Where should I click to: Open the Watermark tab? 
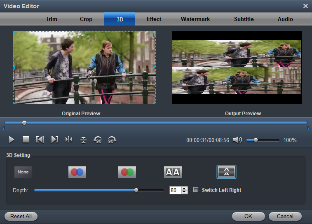pyautogui.click(x=195, y=19)
